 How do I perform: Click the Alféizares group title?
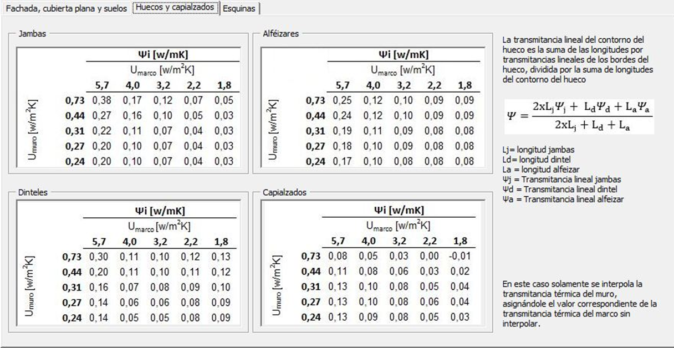coord(280,33)
